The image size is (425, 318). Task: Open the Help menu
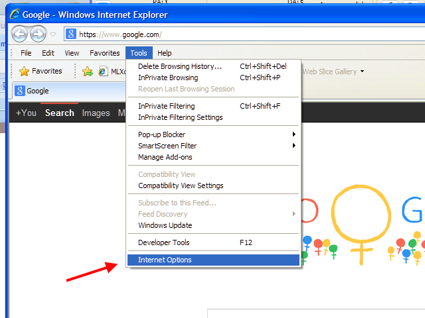click(x=164, y=53)
